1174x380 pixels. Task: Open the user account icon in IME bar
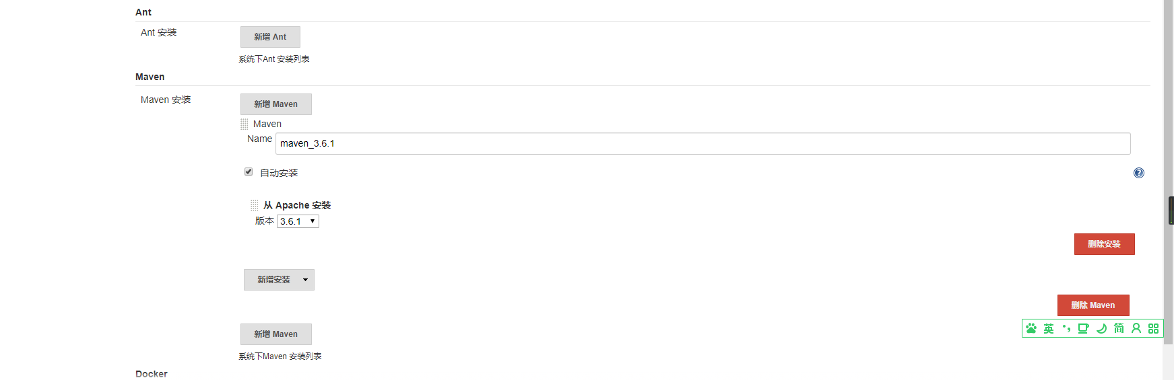(1136, 328)
